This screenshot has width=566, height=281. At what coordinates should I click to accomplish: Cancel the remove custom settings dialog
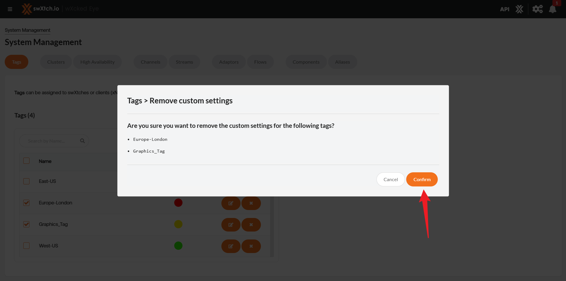click(x=390, y=179)
